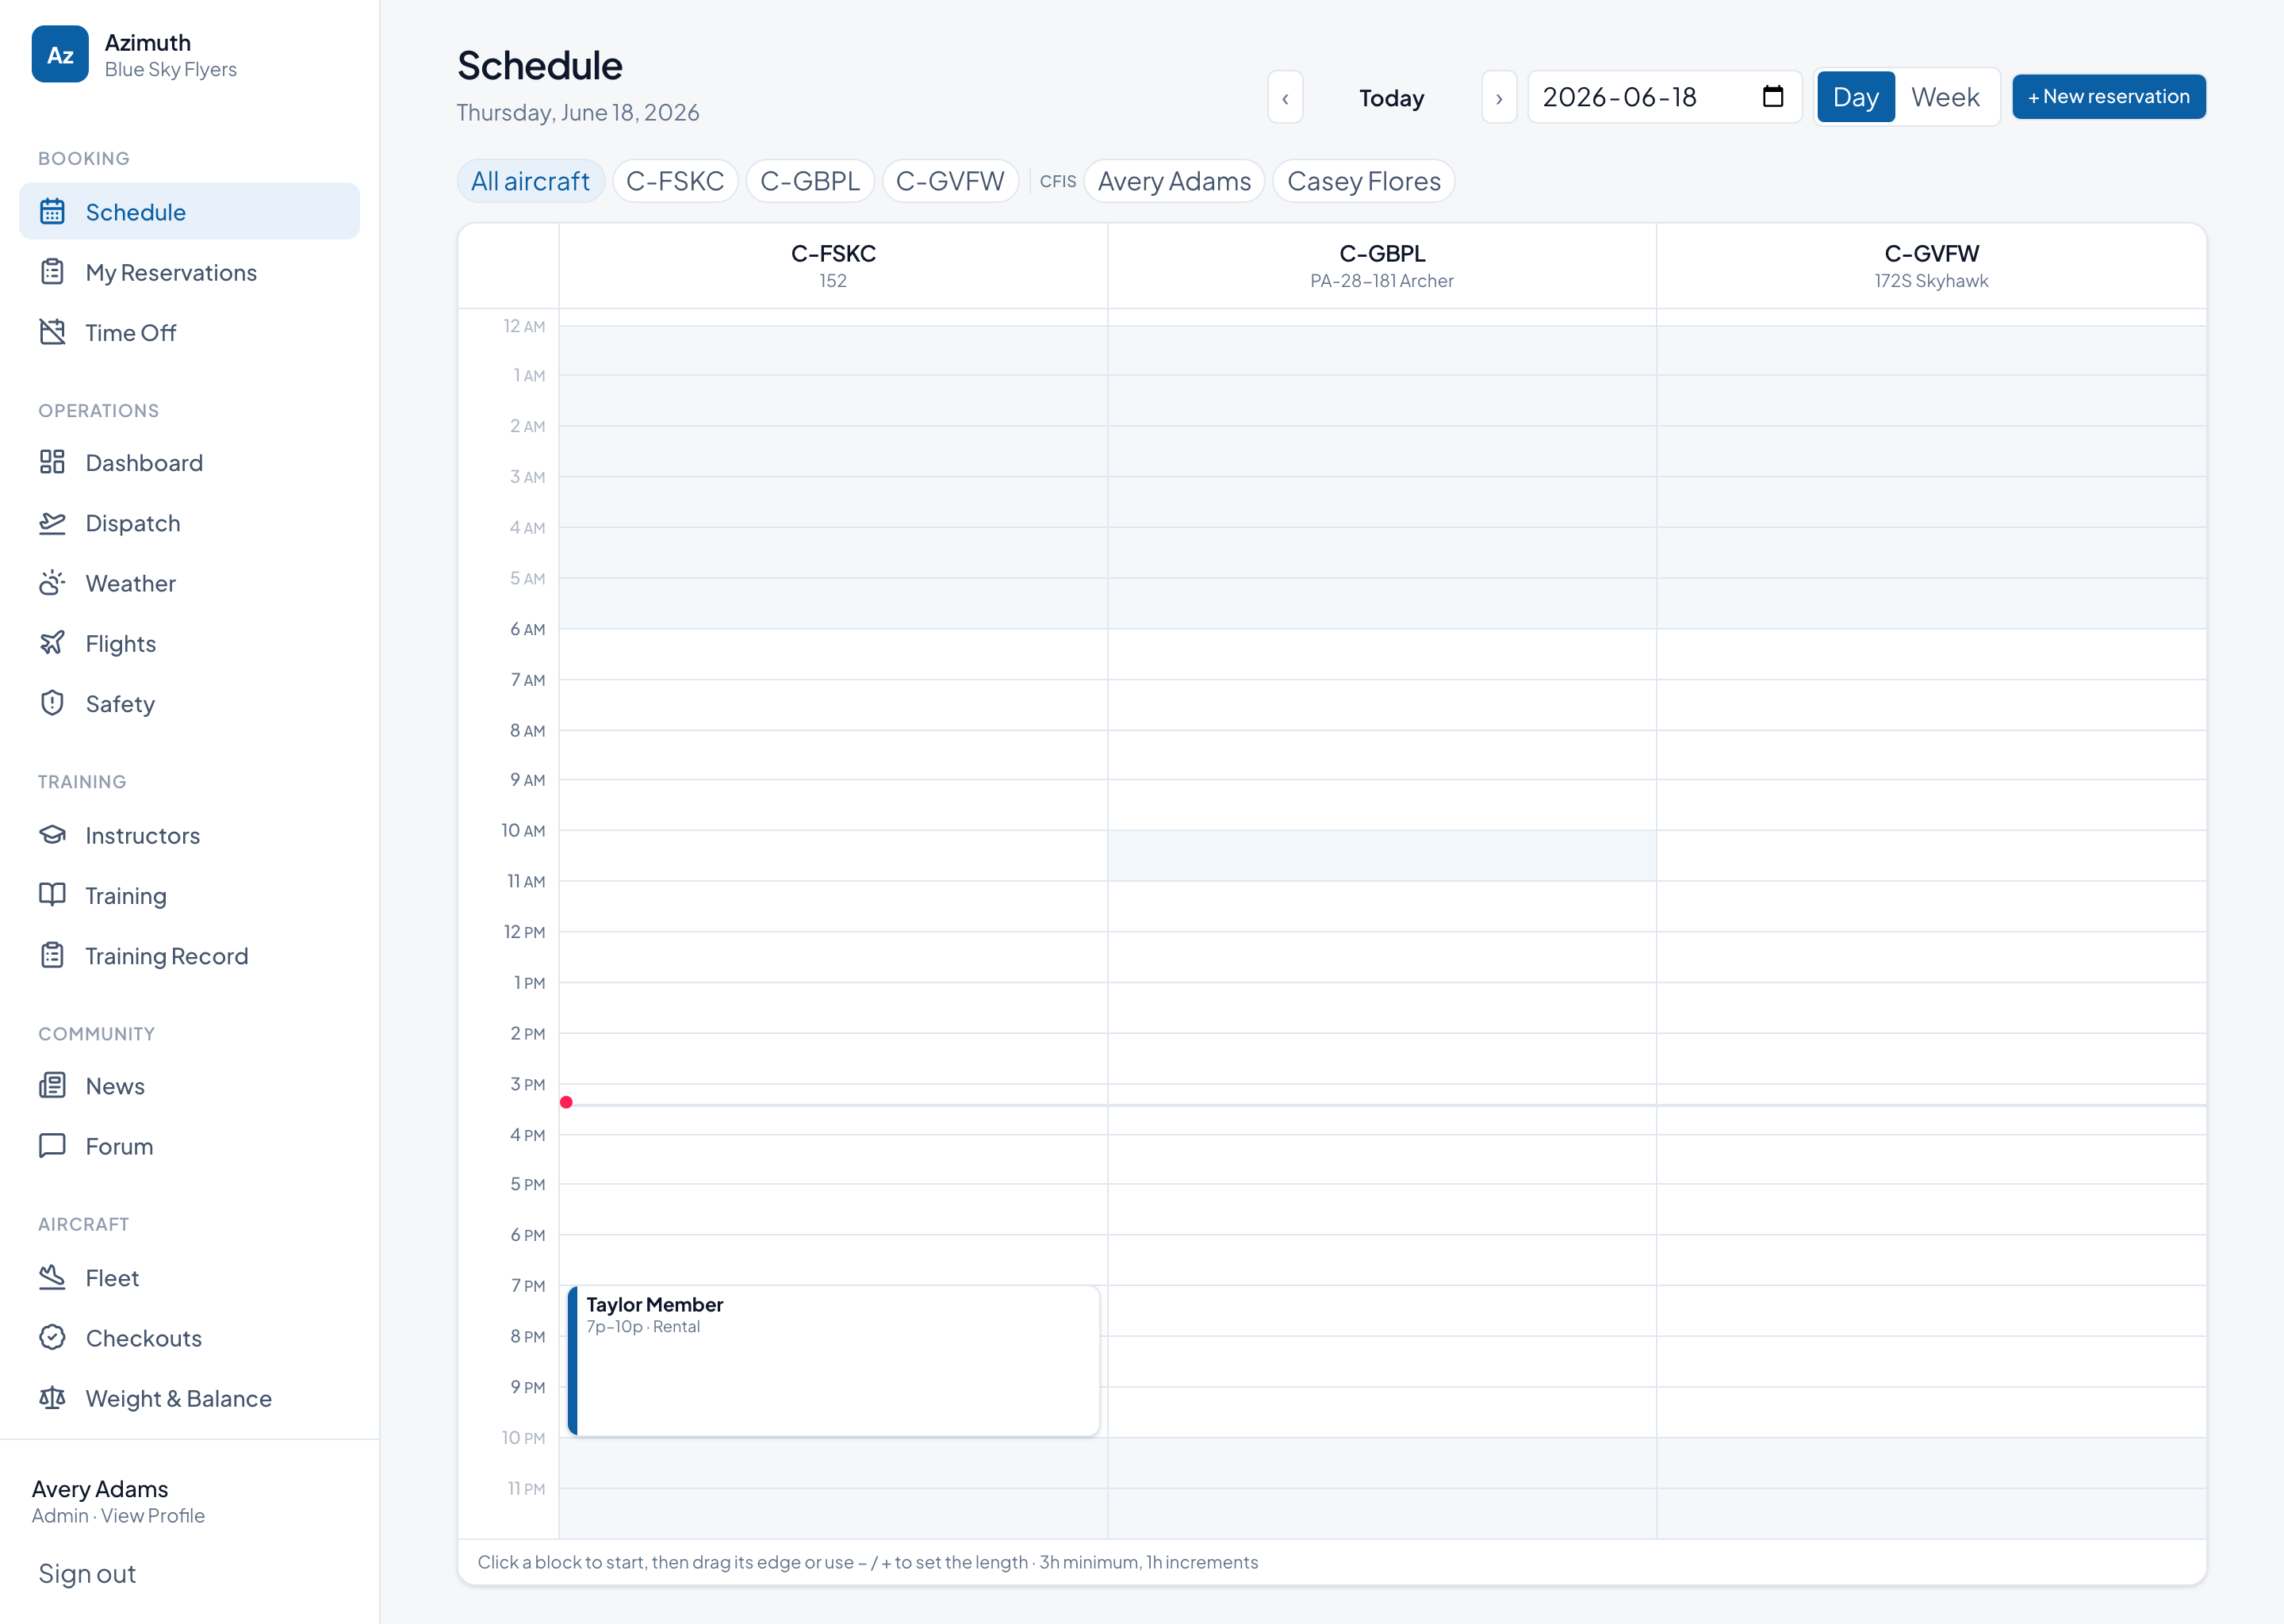2284x1624 pixels.
Task: Open the date picker calendar icon
Action: (1772, 96)
